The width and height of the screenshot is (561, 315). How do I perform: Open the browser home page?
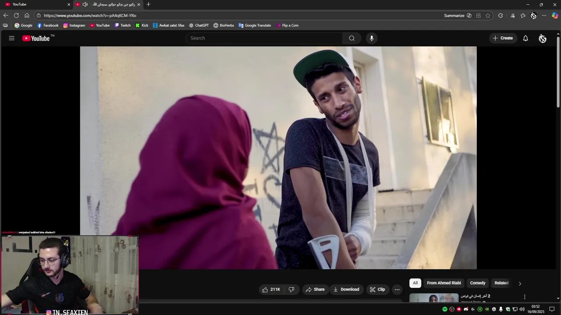tap(27, 15)
